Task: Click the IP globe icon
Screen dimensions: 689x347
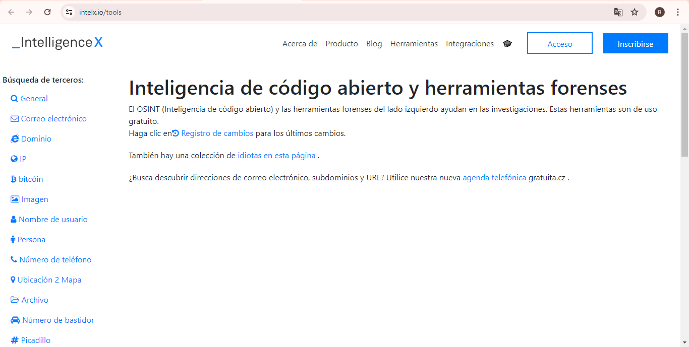Action: 14,159
